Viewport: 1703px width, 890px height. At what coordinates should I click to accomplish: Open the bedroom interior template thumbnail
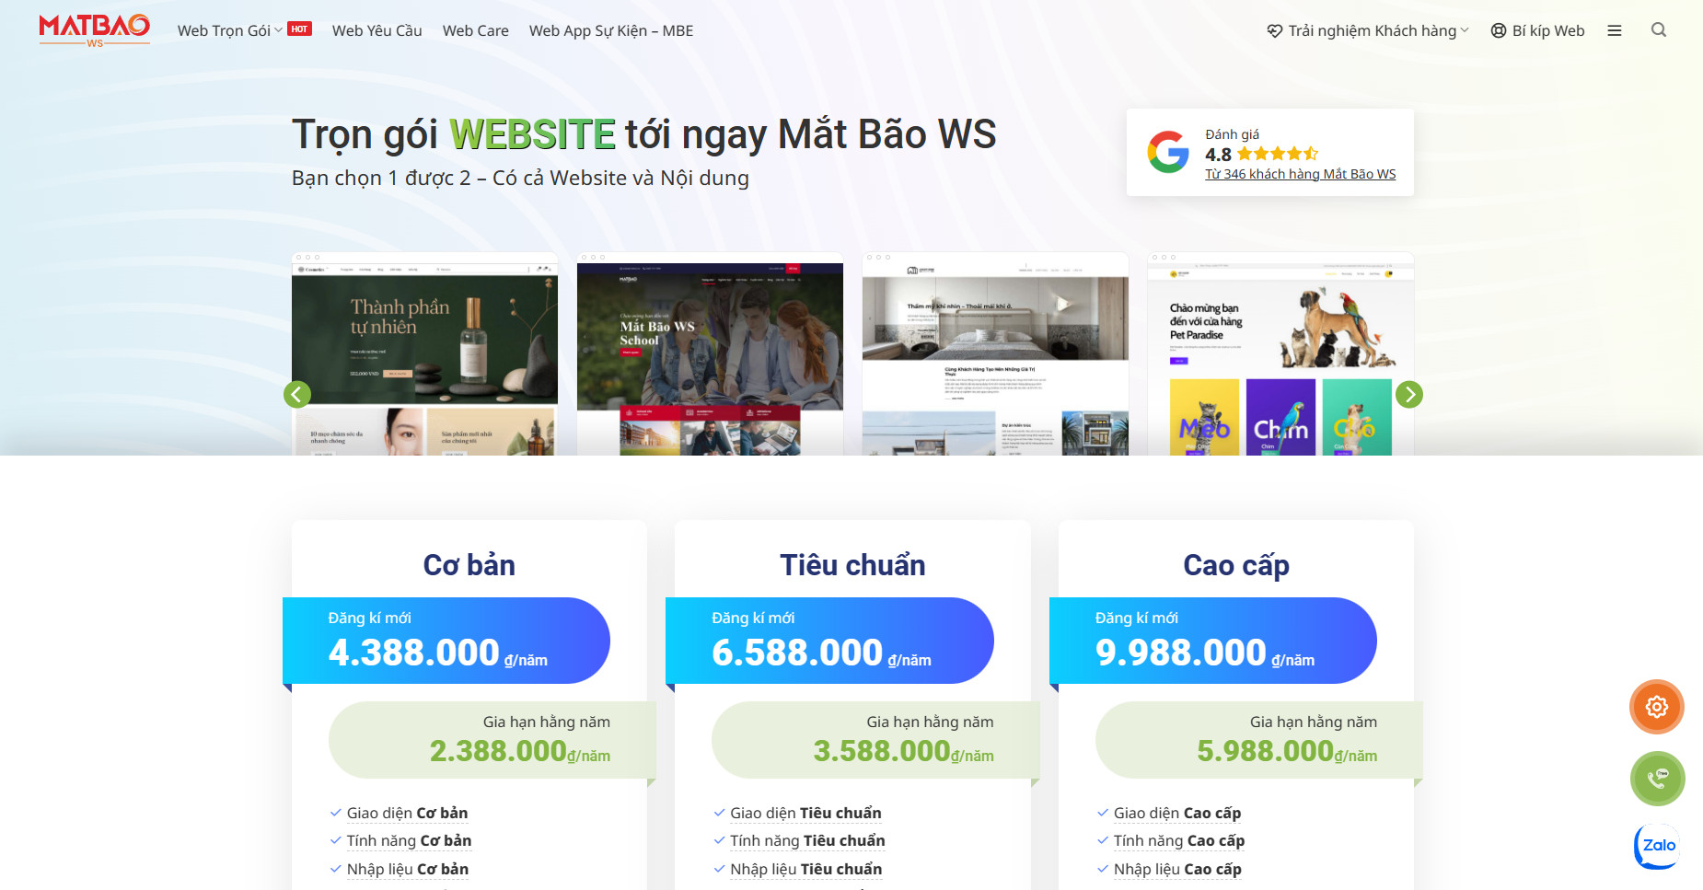coord(995,354)
